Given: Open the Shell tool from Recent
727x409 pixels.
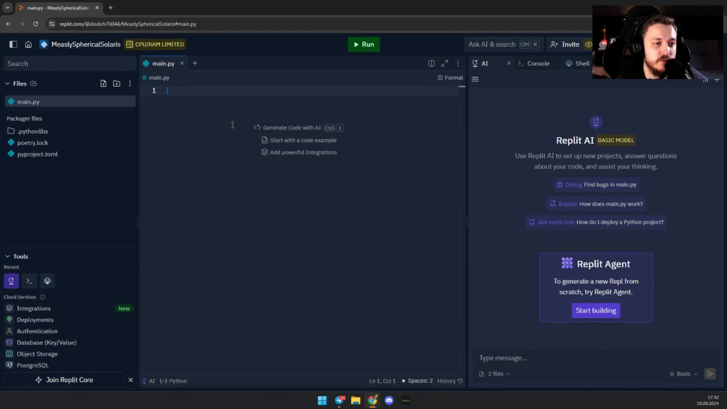Looking at the screenshot, I should click(47, 281).
